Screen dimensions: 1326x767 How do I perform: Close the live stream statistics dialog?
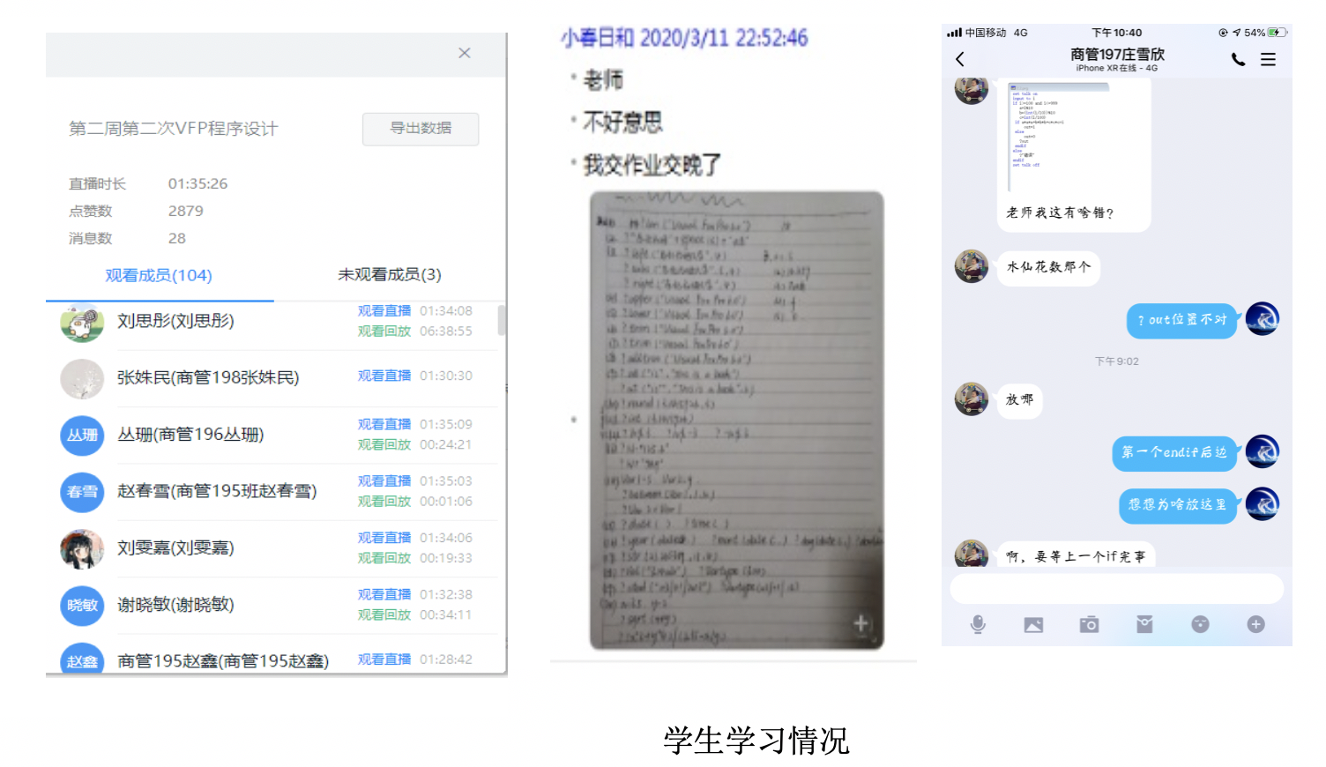pyautogui.click(x=465, y=53)
